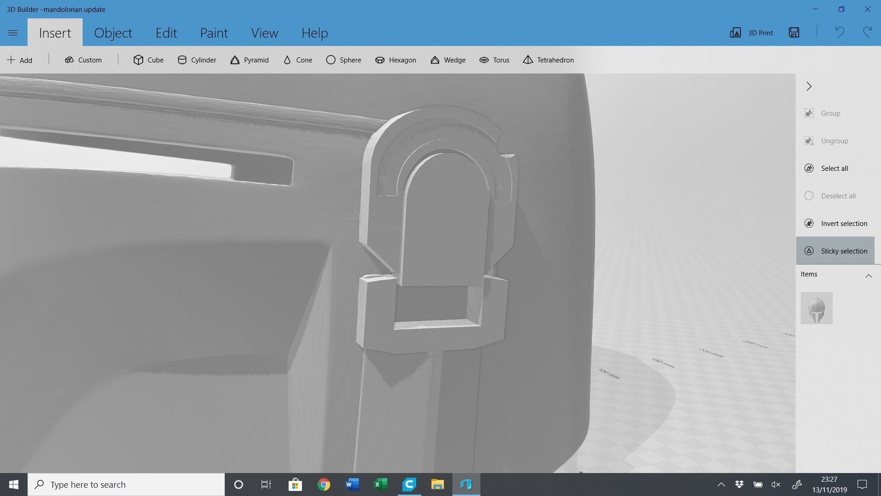Click Invert selection

click(835, 224)
